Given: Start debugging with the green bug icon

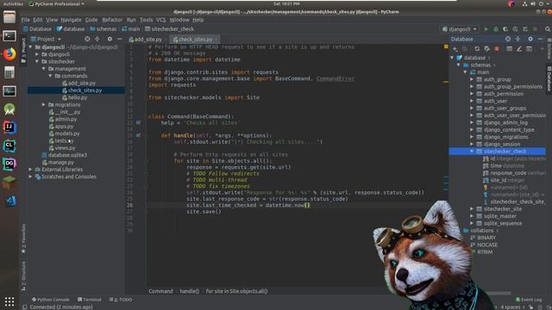Looking at the screenshot, I should pos(496,29).
